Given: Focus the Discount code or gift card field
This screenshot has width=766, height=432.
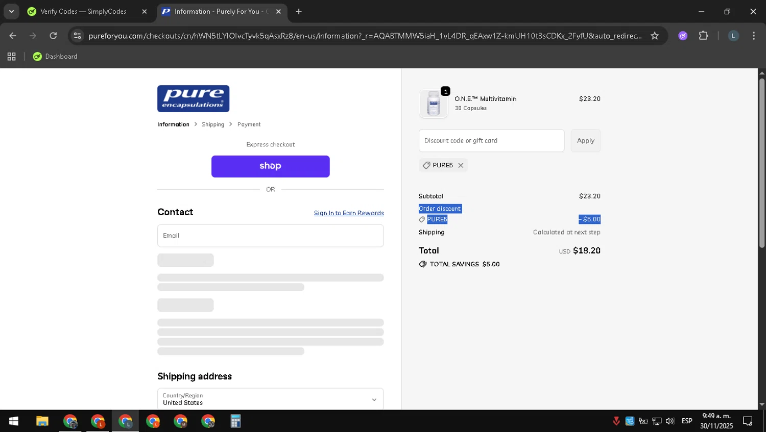Looking at the screenshot, I should click(x=491, y=141).
